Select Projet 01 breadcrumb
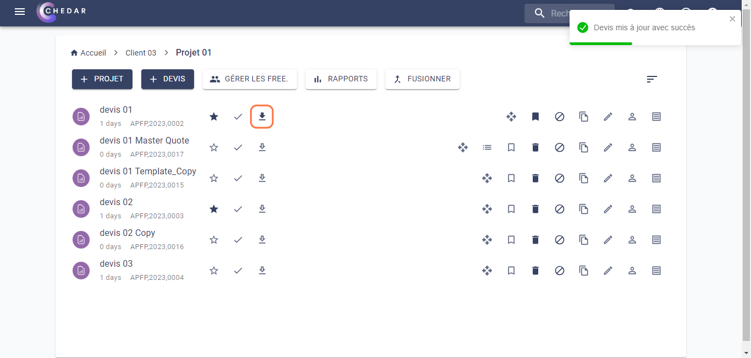 coord(194,53)
